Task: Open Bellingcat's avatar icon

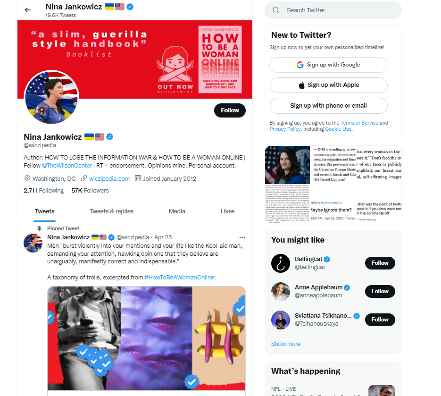Action: coord(281,263)
